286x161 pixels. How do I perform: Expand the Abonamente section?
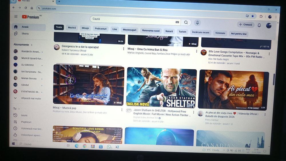[23, 45]
